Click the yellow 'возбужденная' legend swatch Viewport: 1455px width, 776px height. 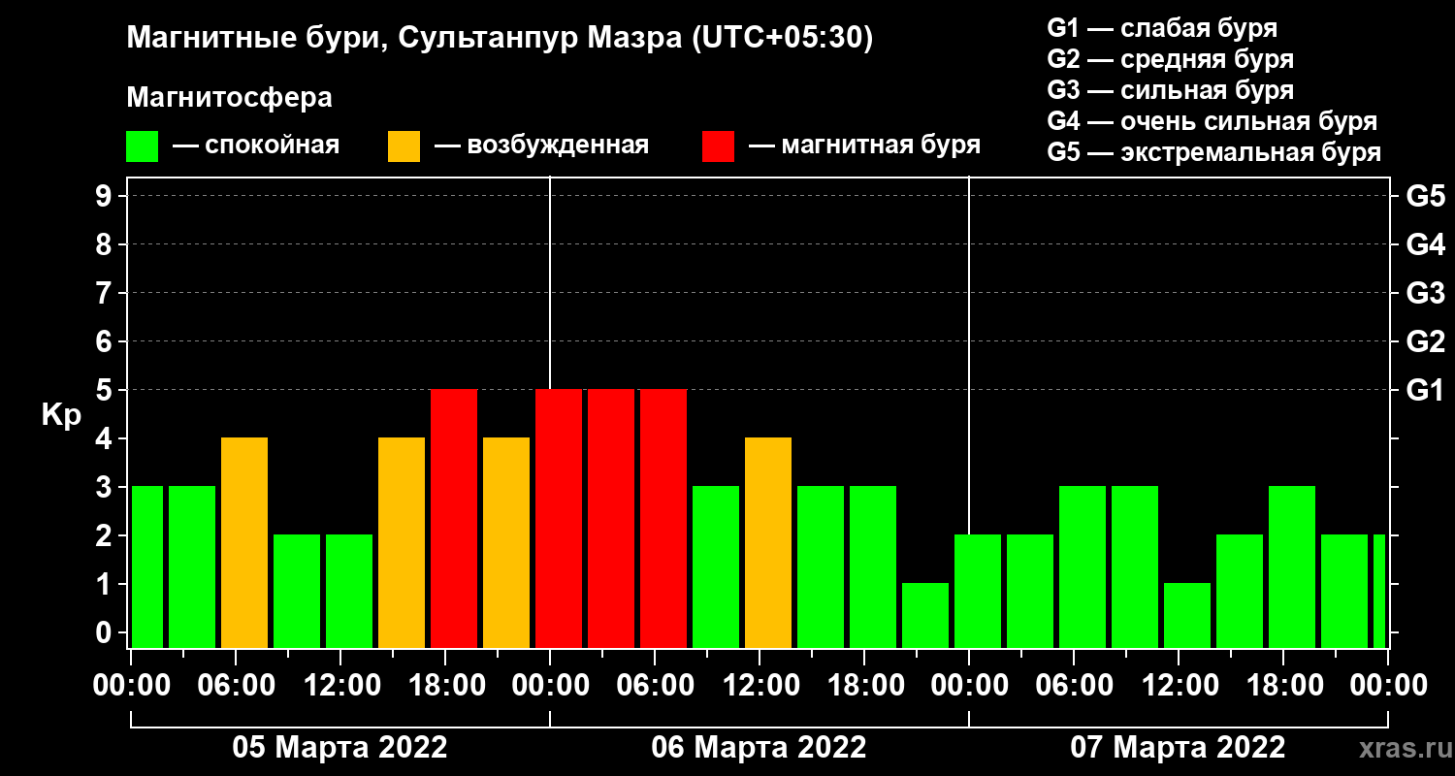pos(404,146)
